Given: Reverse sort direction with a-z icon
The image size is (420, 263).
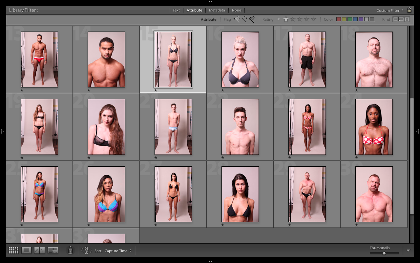Looking at the screenshot, I should coord(86,251).
